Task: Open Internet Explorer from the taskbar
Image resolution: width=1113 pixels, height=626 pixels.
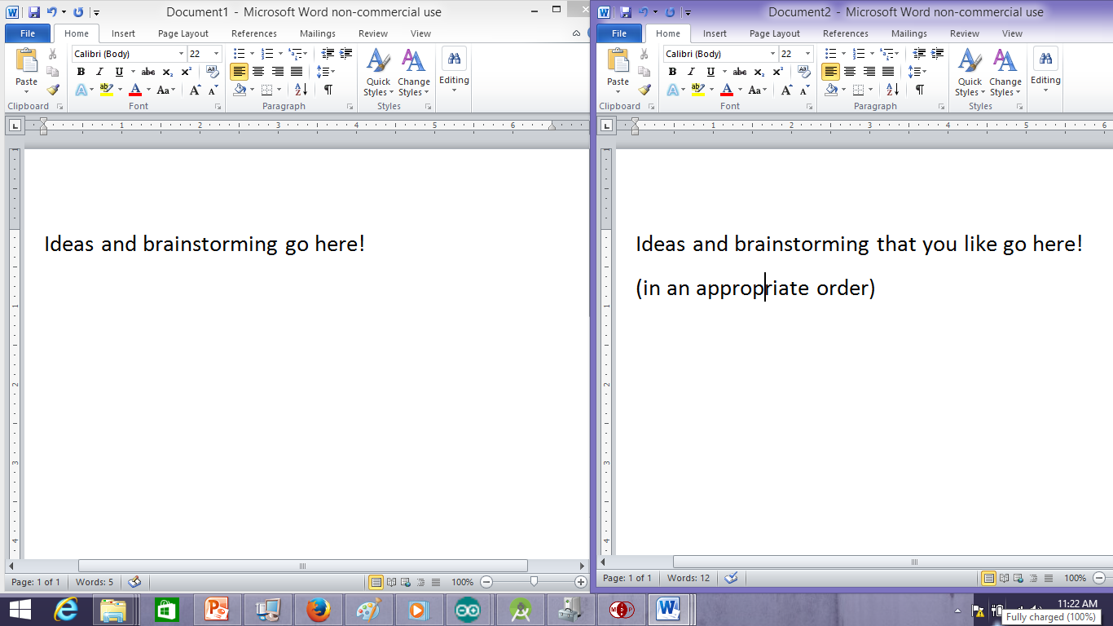Action: [x=65, y=610]
